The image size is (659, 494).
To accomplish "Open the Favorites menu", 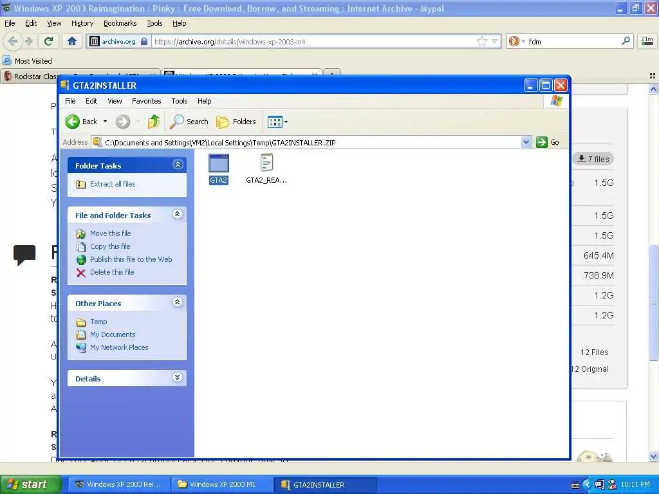I will (146, 101).
